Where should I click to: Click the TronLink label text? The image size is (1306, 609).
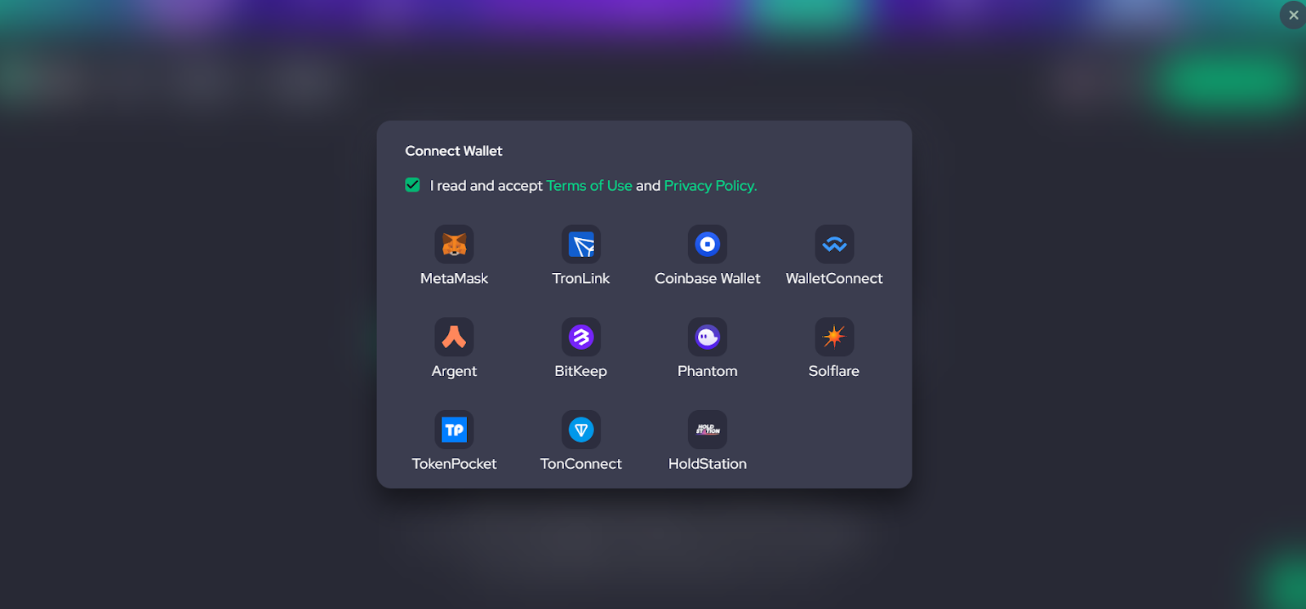581,279
